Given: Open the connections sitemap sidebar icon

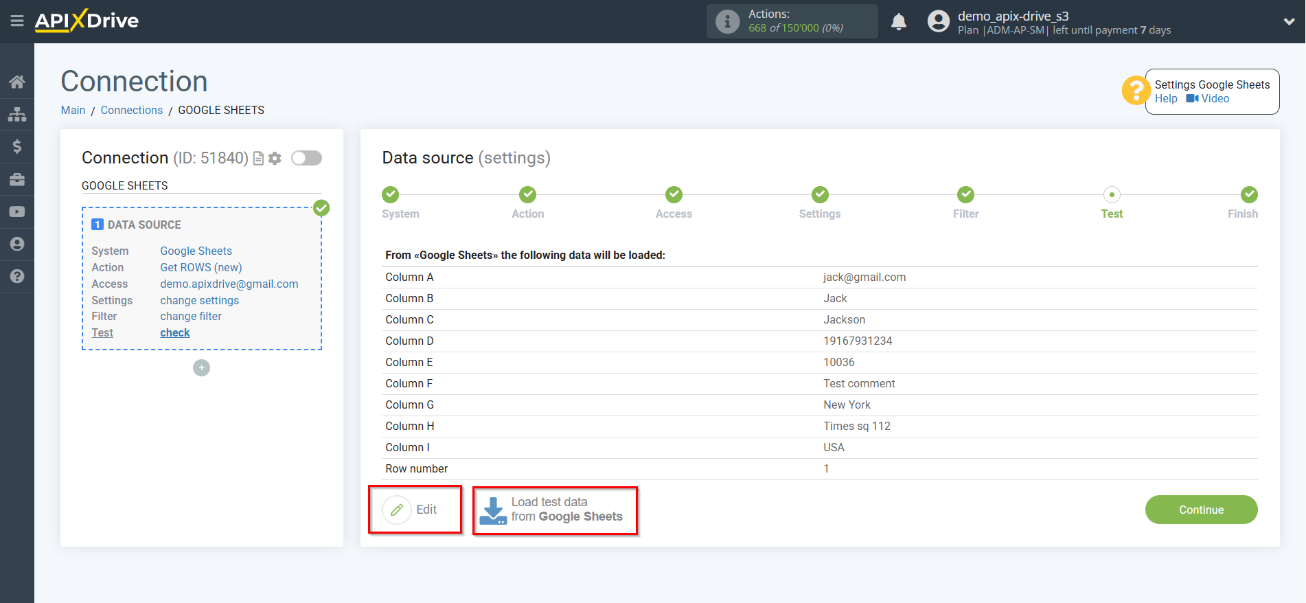Looking at the screenshot, I should click(17, 114).
